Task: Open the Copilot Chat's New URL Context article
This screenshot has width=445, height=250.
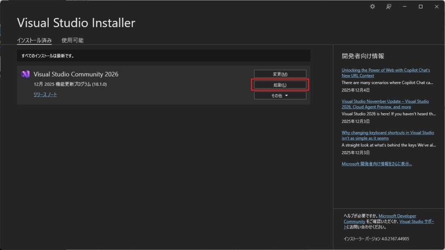Action: (385, 72)
